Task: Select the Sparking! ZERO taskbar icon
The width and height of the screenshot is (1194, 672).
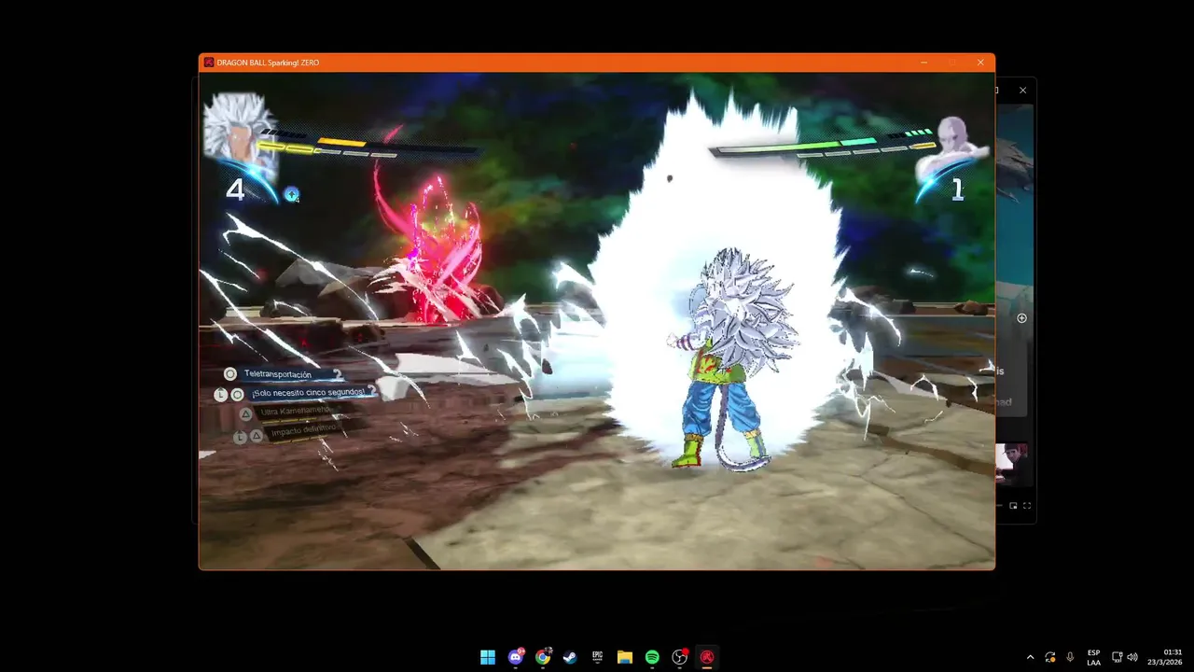Action: click(x=707, y=657)
